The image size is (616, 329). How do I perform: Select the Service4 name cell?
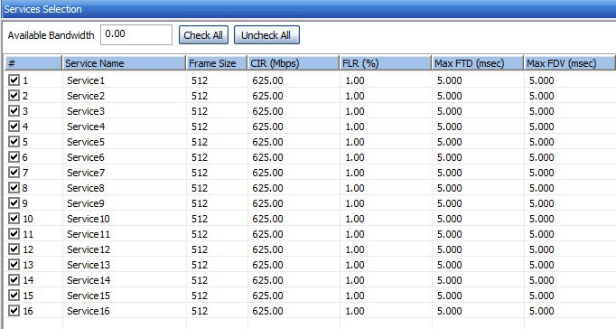pyautogui.click(x=124, y=127)
